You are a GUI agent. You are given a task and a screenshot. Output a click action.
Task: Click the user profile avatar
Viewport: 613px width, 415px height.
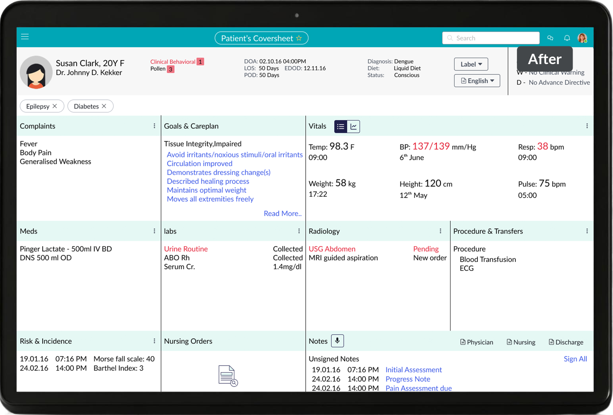point(582,38)
